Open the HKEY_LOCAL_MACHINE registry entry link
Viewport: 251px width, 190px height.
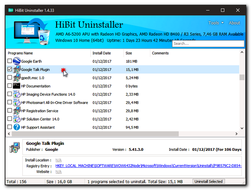coord(148,166)
